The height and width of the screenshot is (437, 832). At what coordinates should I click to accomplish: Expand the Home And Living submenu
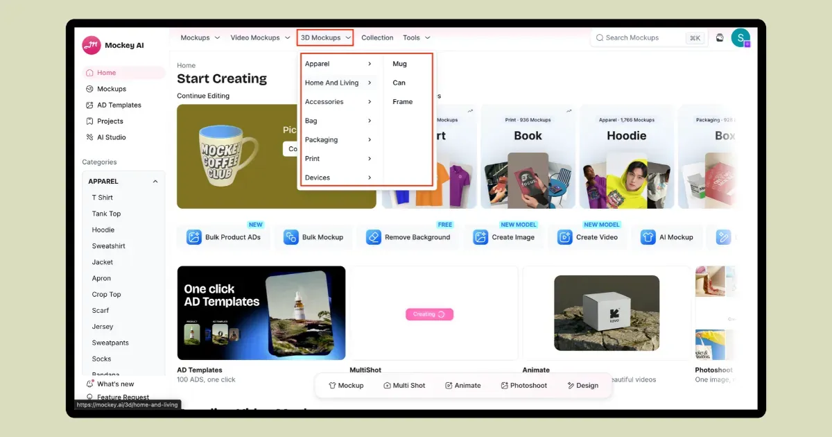coord(338,83)
